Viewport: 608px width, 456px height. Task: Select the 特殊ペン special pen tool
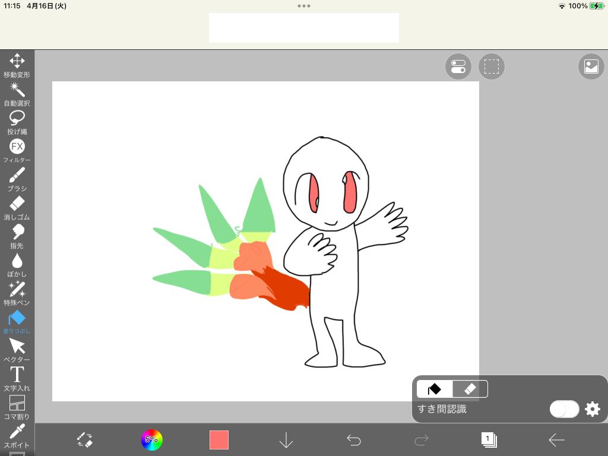click(17, 293)
